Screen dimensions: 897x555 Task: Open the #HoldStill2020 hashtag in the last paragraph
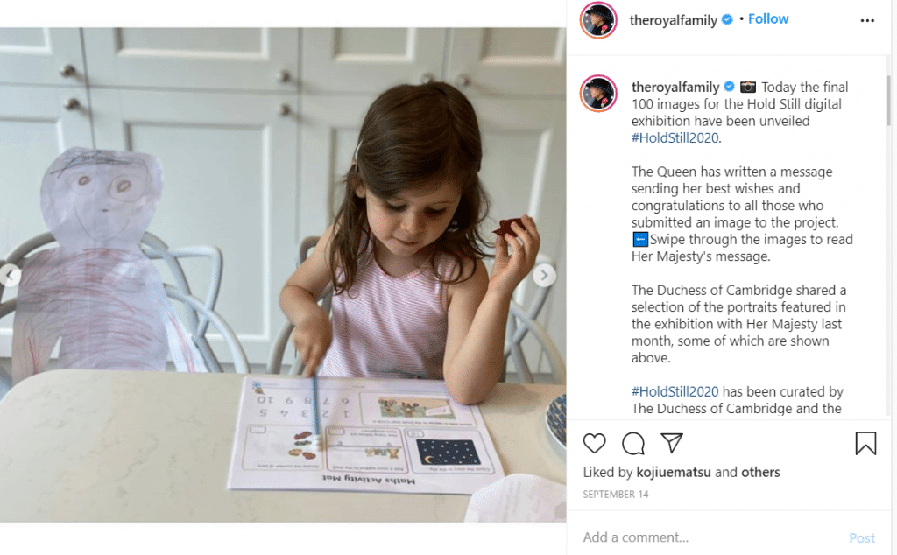tap(675, 391)
